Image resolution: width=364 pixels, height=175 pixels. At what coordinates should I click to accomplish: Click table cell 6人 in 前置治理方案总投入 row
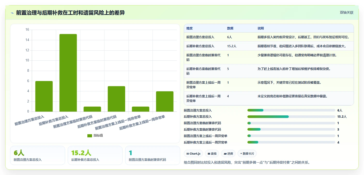[x=230, y=37]
